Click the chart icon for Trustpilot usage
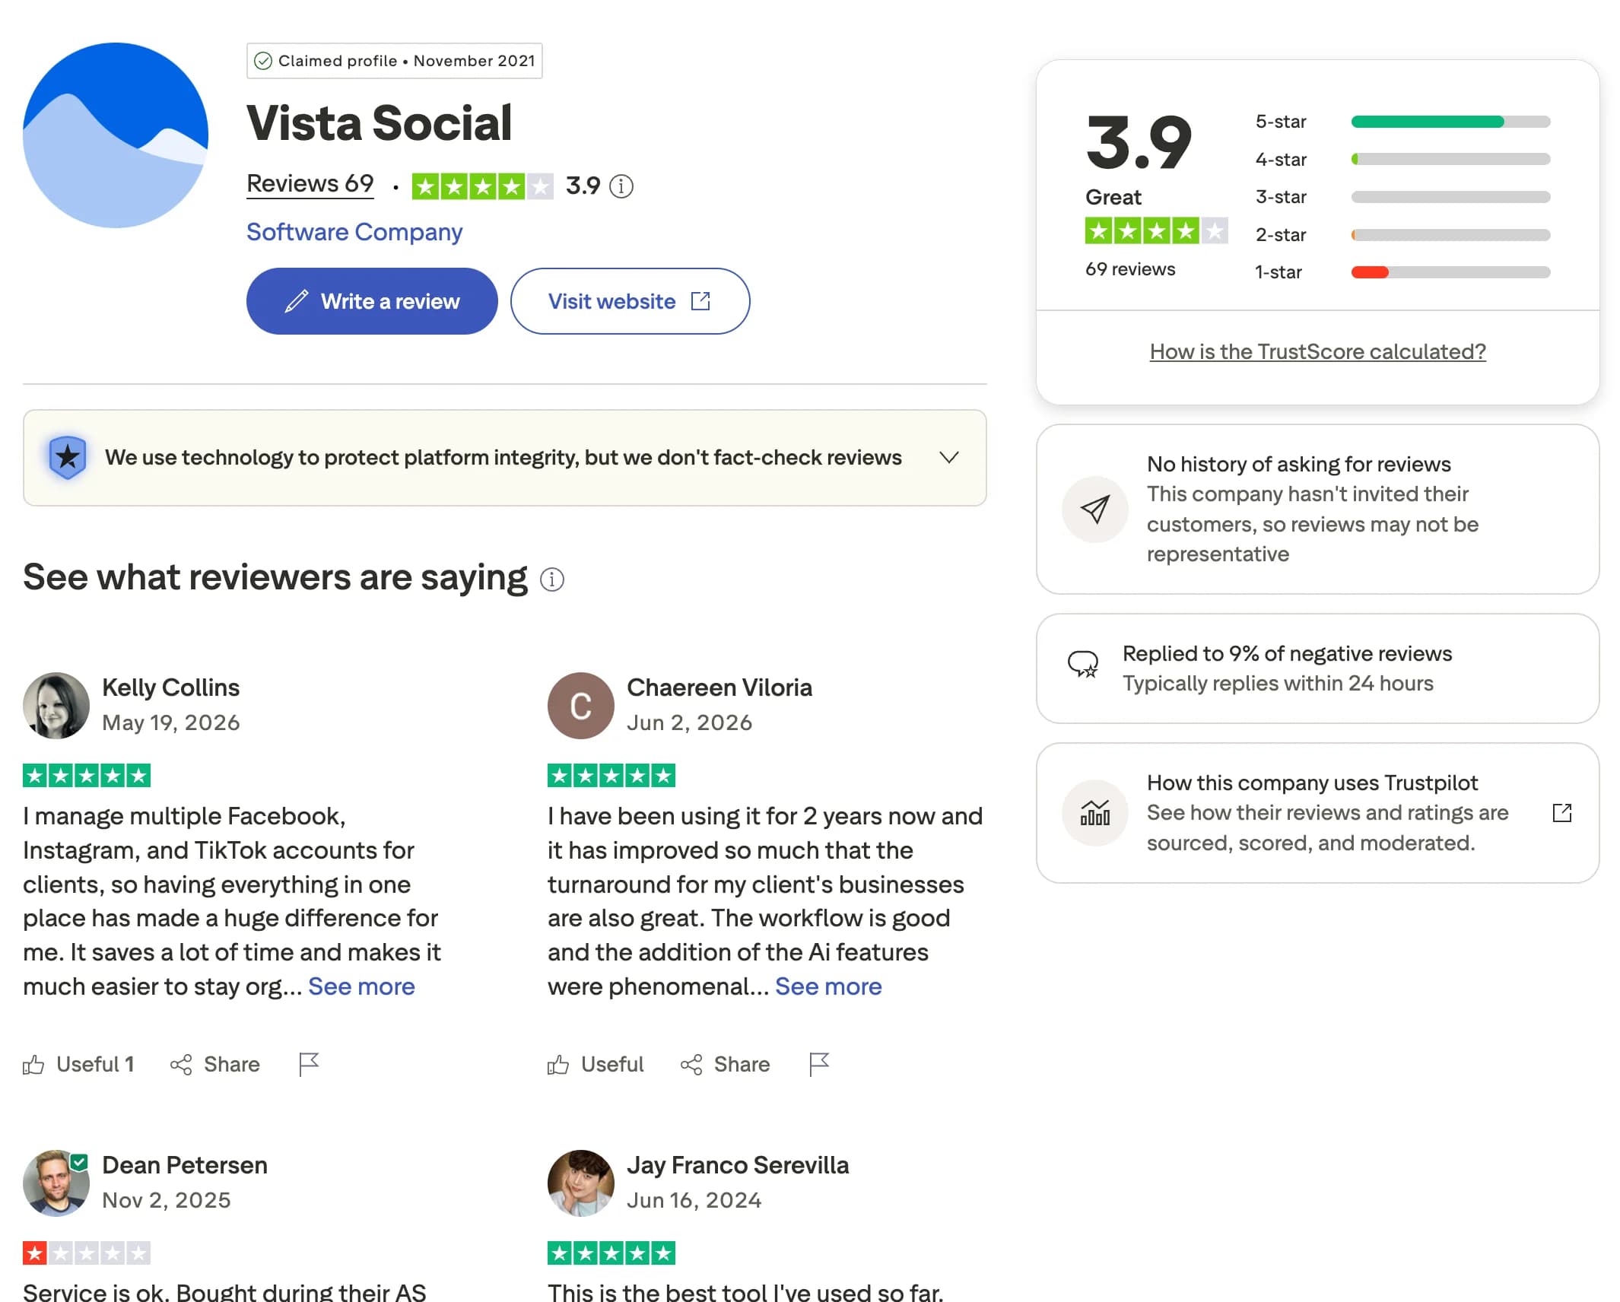 (x=1095, y=812)
